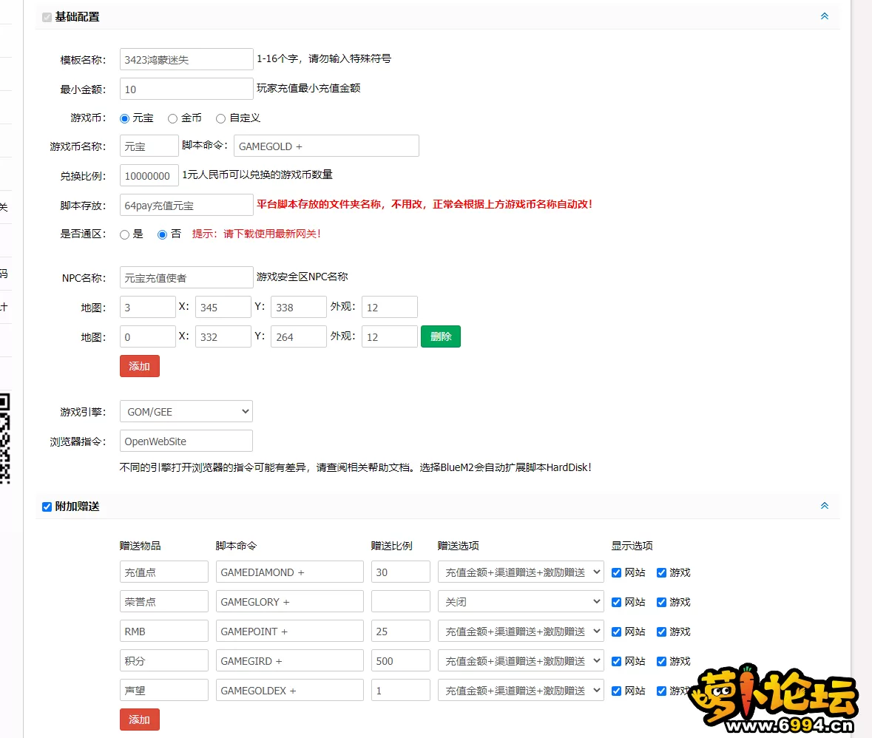Viewport: 872px width, 738px height.
Task: Select the 金币 currency radio button
Action: click(172, 118)
